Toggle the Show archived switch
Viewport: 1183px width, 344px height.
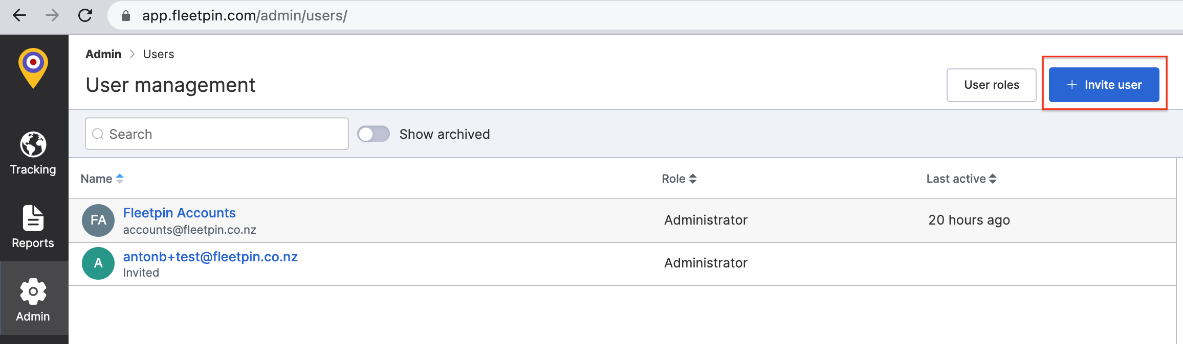point(374,134)
